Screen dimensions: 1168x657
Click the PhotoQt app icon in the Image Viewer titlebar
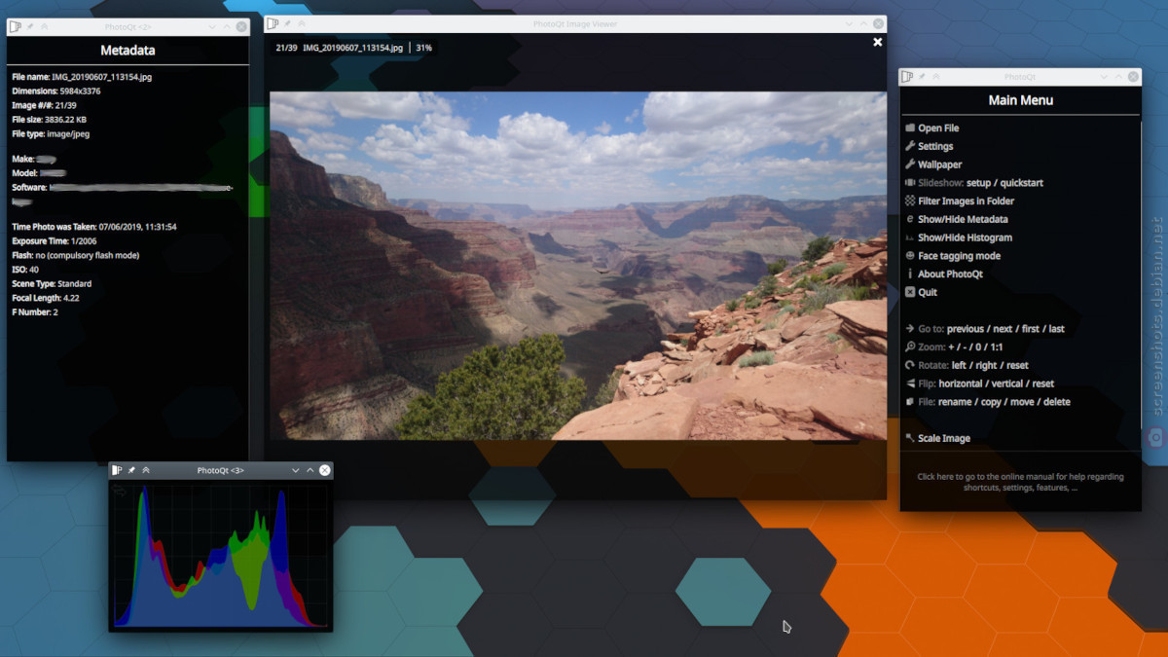[x=273, y=23]
